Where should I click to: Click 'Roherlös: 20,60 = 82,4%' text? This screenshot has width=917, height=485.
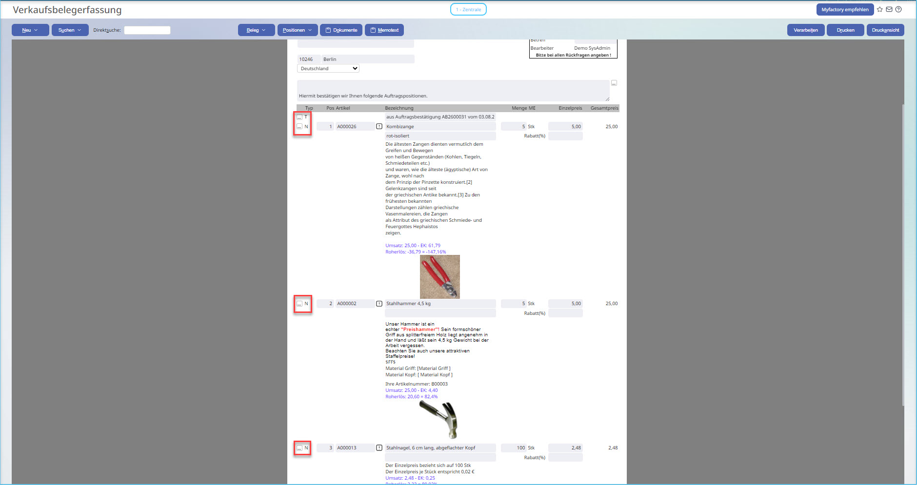412,397
